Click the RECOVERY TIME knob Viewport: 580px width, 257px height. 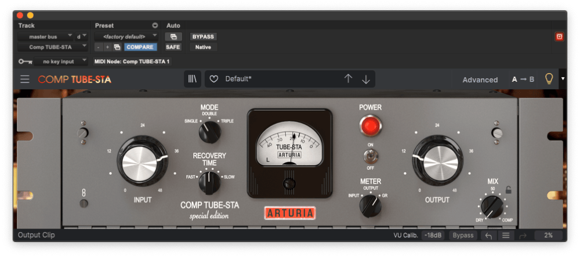point(209,183)
